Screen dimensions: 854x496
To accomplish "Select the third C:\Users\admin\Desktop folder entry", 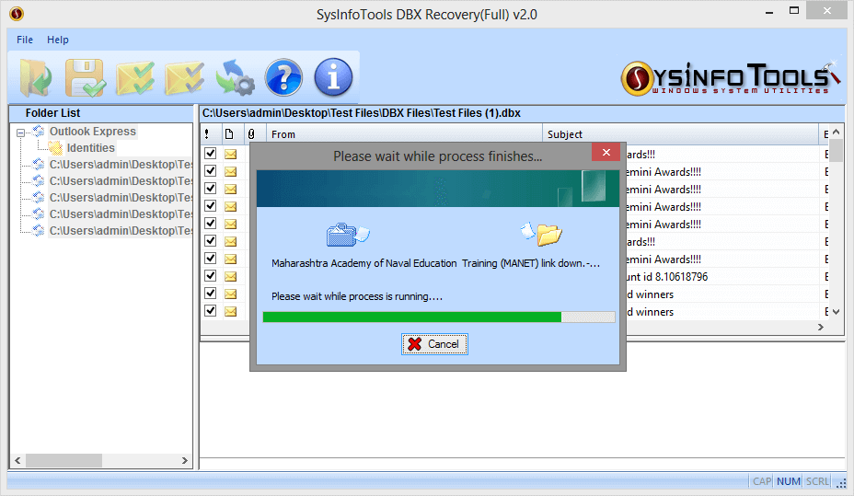I will pos(121,197).
